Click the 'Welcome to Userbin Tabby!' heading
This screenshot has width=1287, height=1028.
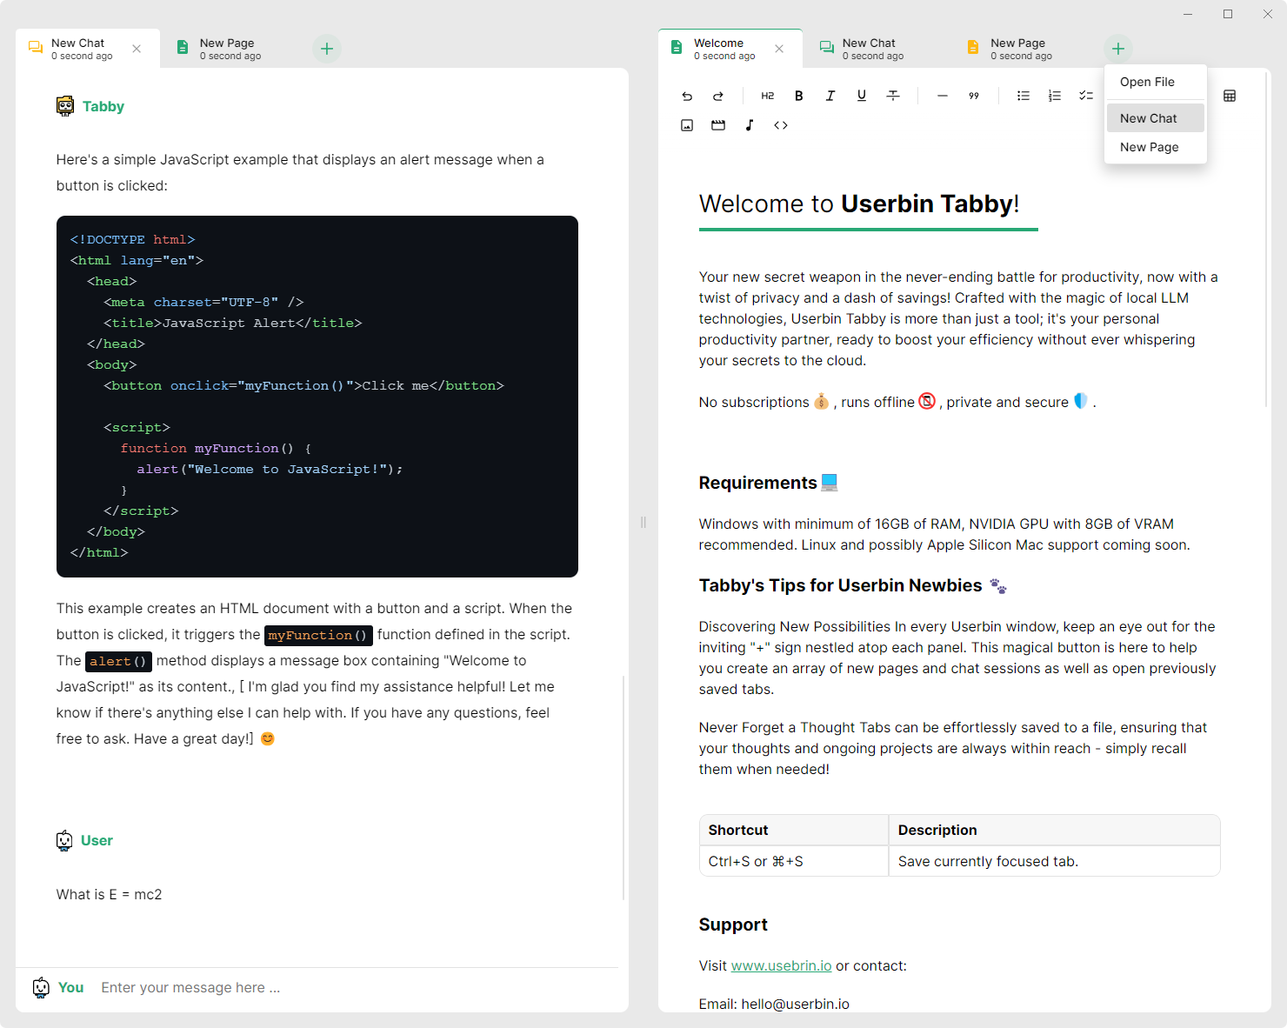[859, 204]
